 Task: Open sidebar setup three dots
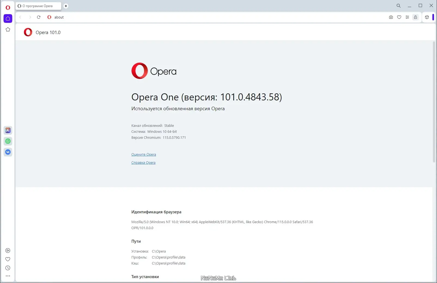(x=8, y=276)
